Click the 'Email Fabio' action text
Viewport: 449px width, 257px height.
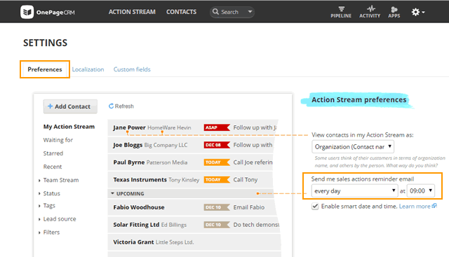(x=249, y=207)
